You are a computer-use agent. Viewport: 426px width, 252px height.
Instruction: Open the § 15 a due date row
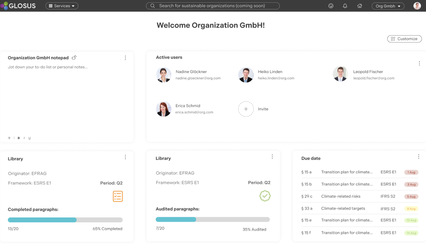click(x=360, y=172)
